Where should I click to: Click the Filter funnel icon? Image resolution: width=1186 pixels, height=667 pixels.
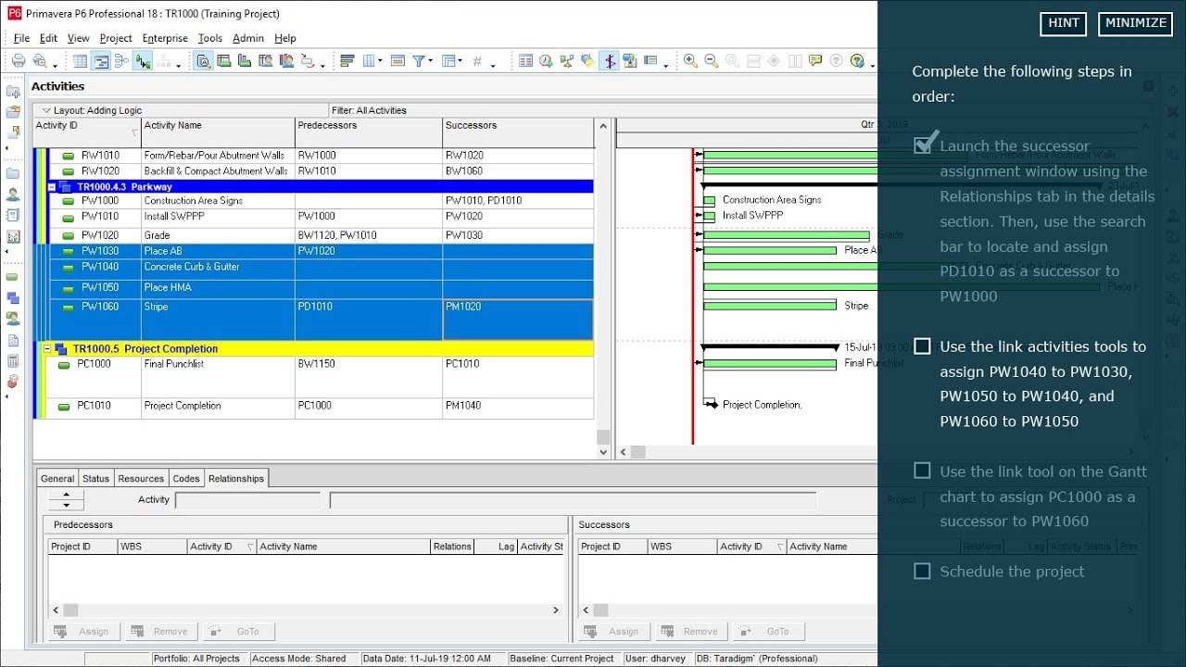[x=419, y=61]
